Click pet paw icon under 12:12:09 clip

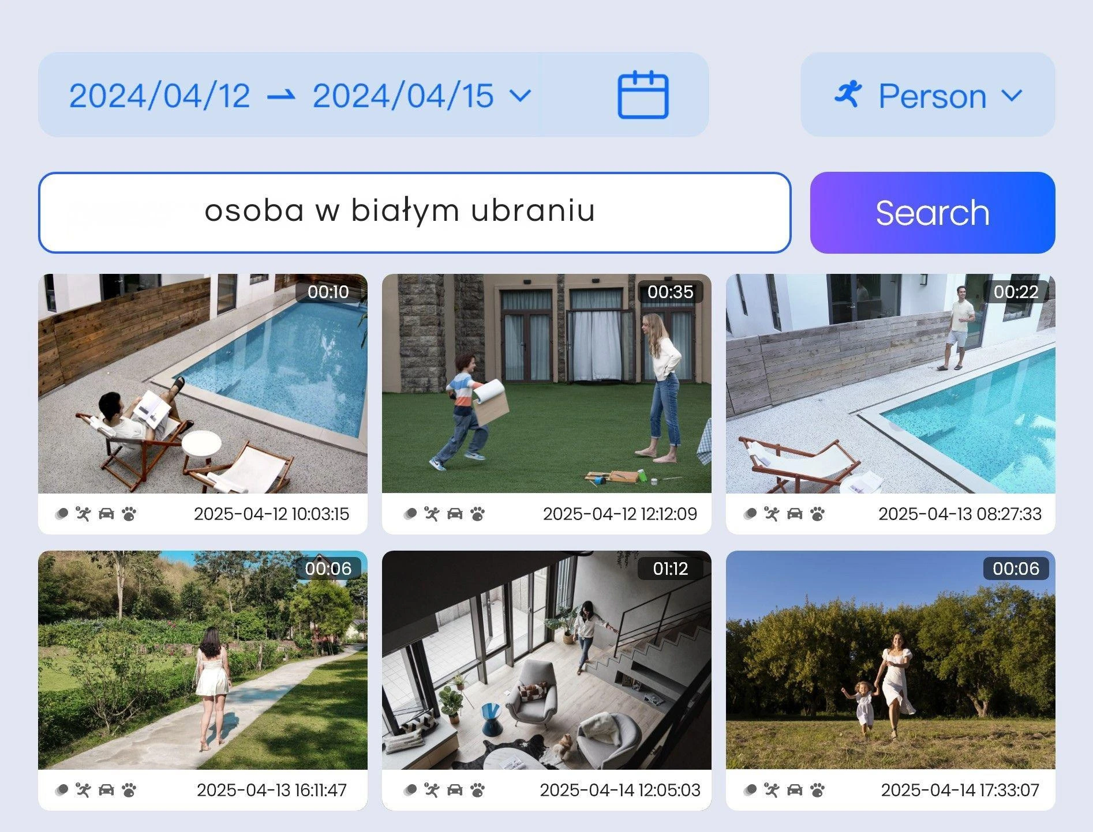coord(478,514)
